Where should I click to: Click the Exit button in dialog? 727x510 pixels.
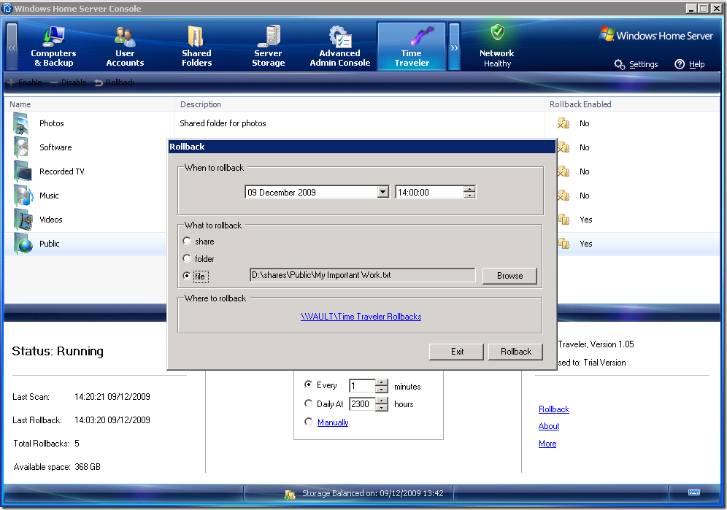pyautogui.click(x=457, y=352)
